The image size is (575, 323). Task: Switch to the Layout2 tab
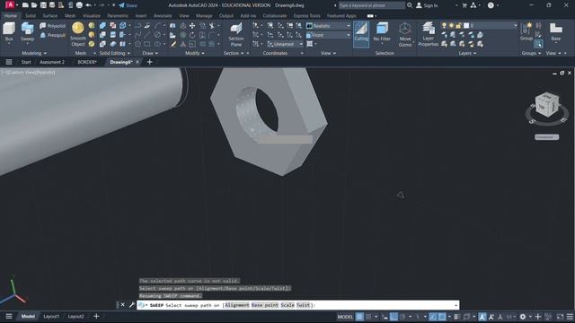[x=75, y=317]
